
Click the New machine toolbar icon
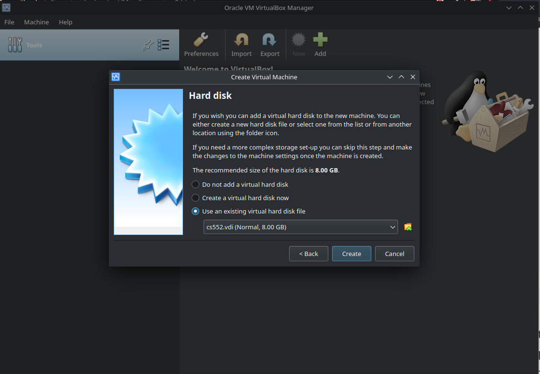298,44
